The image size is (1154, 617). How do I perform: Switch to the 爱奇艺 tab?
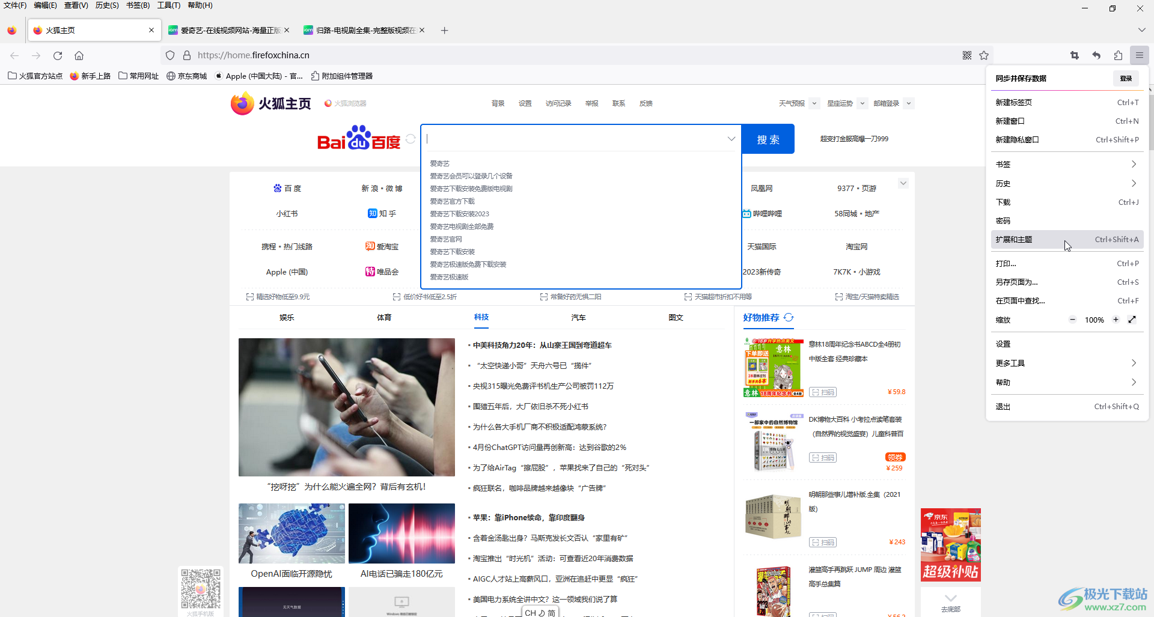pyautogui.click(x=230, y=30)
